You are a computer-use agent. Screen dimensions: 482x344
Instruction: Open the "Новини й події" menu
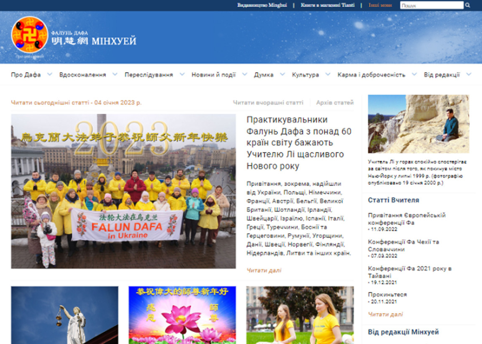pos(213,74)
